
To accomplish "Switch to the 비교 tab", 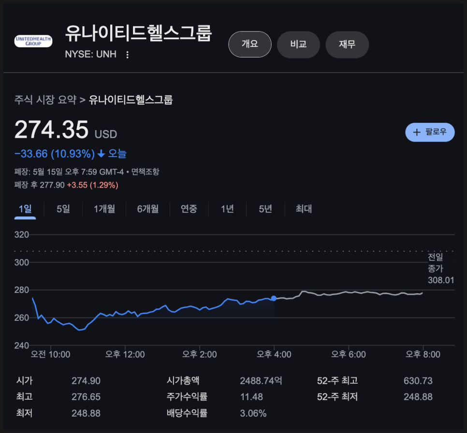I will [298, 44].
